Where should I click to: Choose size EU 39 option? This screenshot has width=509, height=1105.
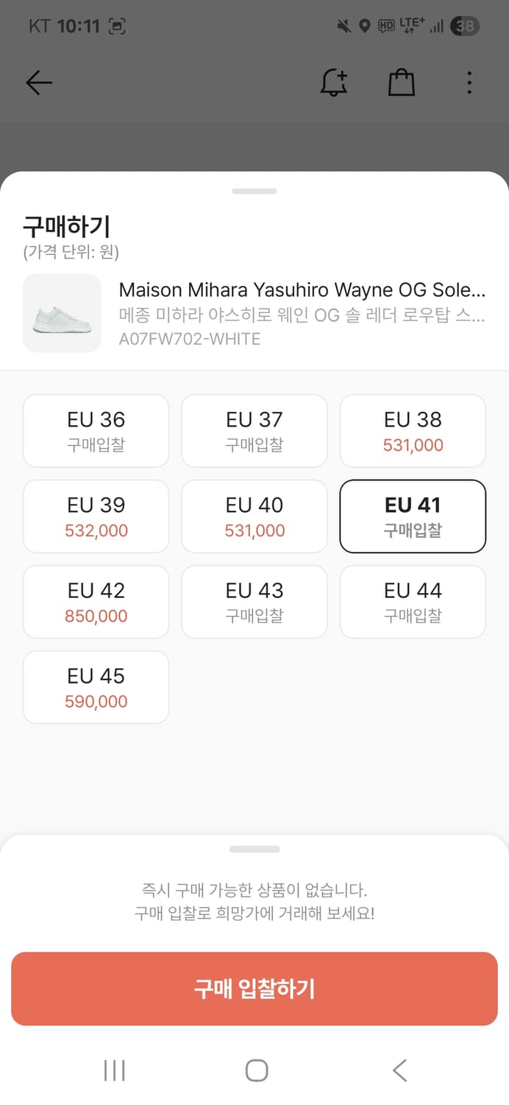click(96, 516)
